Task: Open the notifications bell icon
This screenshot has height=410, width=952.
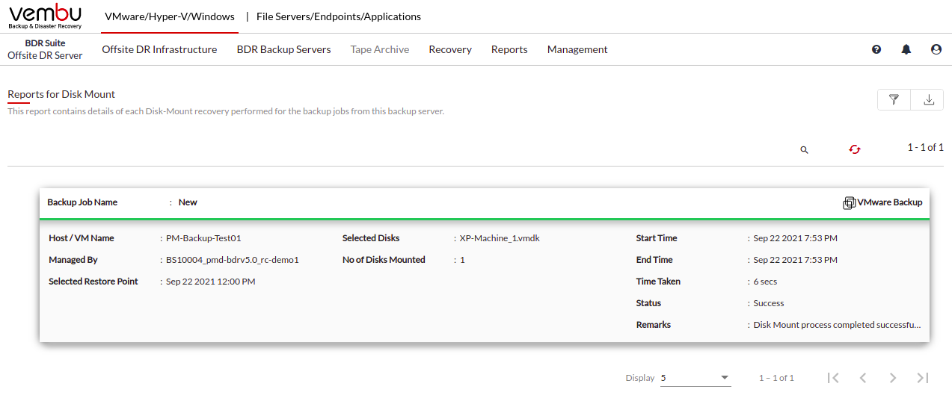Action: point(906,49)
